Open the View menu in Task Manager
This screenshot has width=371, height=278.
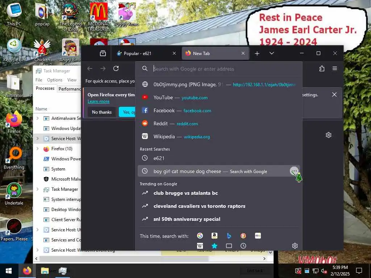point(72,80)
